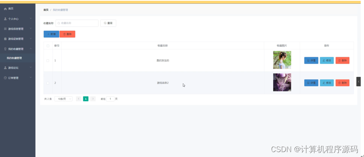Expand the 订单管理 menu chevron
The height and width of the screenshot is (157, 364).
point(31,78)
